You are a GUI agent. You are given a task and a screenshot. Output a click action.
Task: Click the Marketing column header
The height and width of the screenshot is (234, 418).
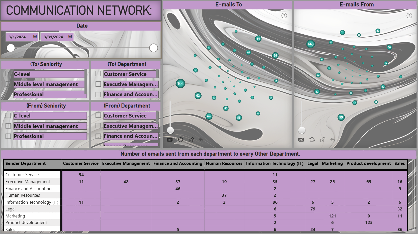point(332,163)
